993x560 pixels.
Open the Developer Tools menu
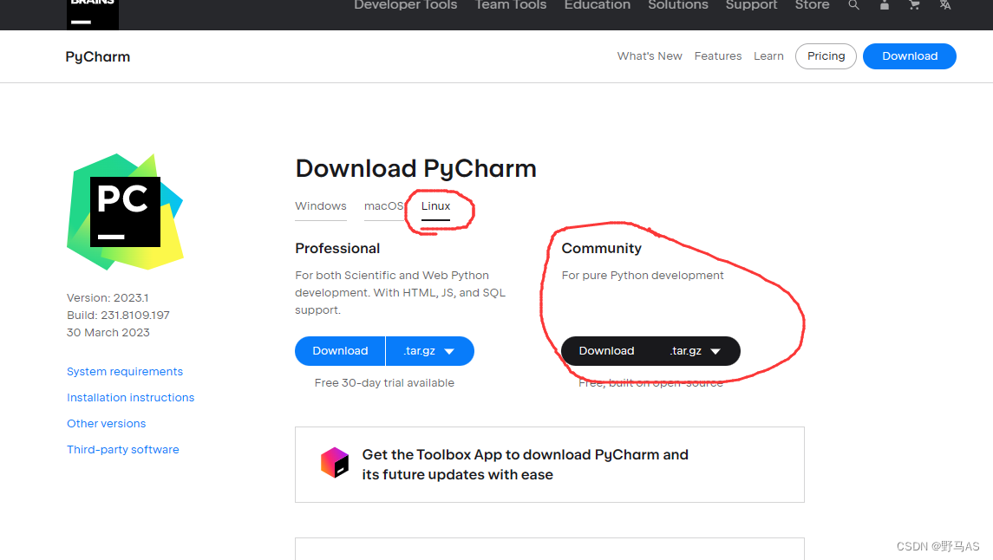coord(405,6)
